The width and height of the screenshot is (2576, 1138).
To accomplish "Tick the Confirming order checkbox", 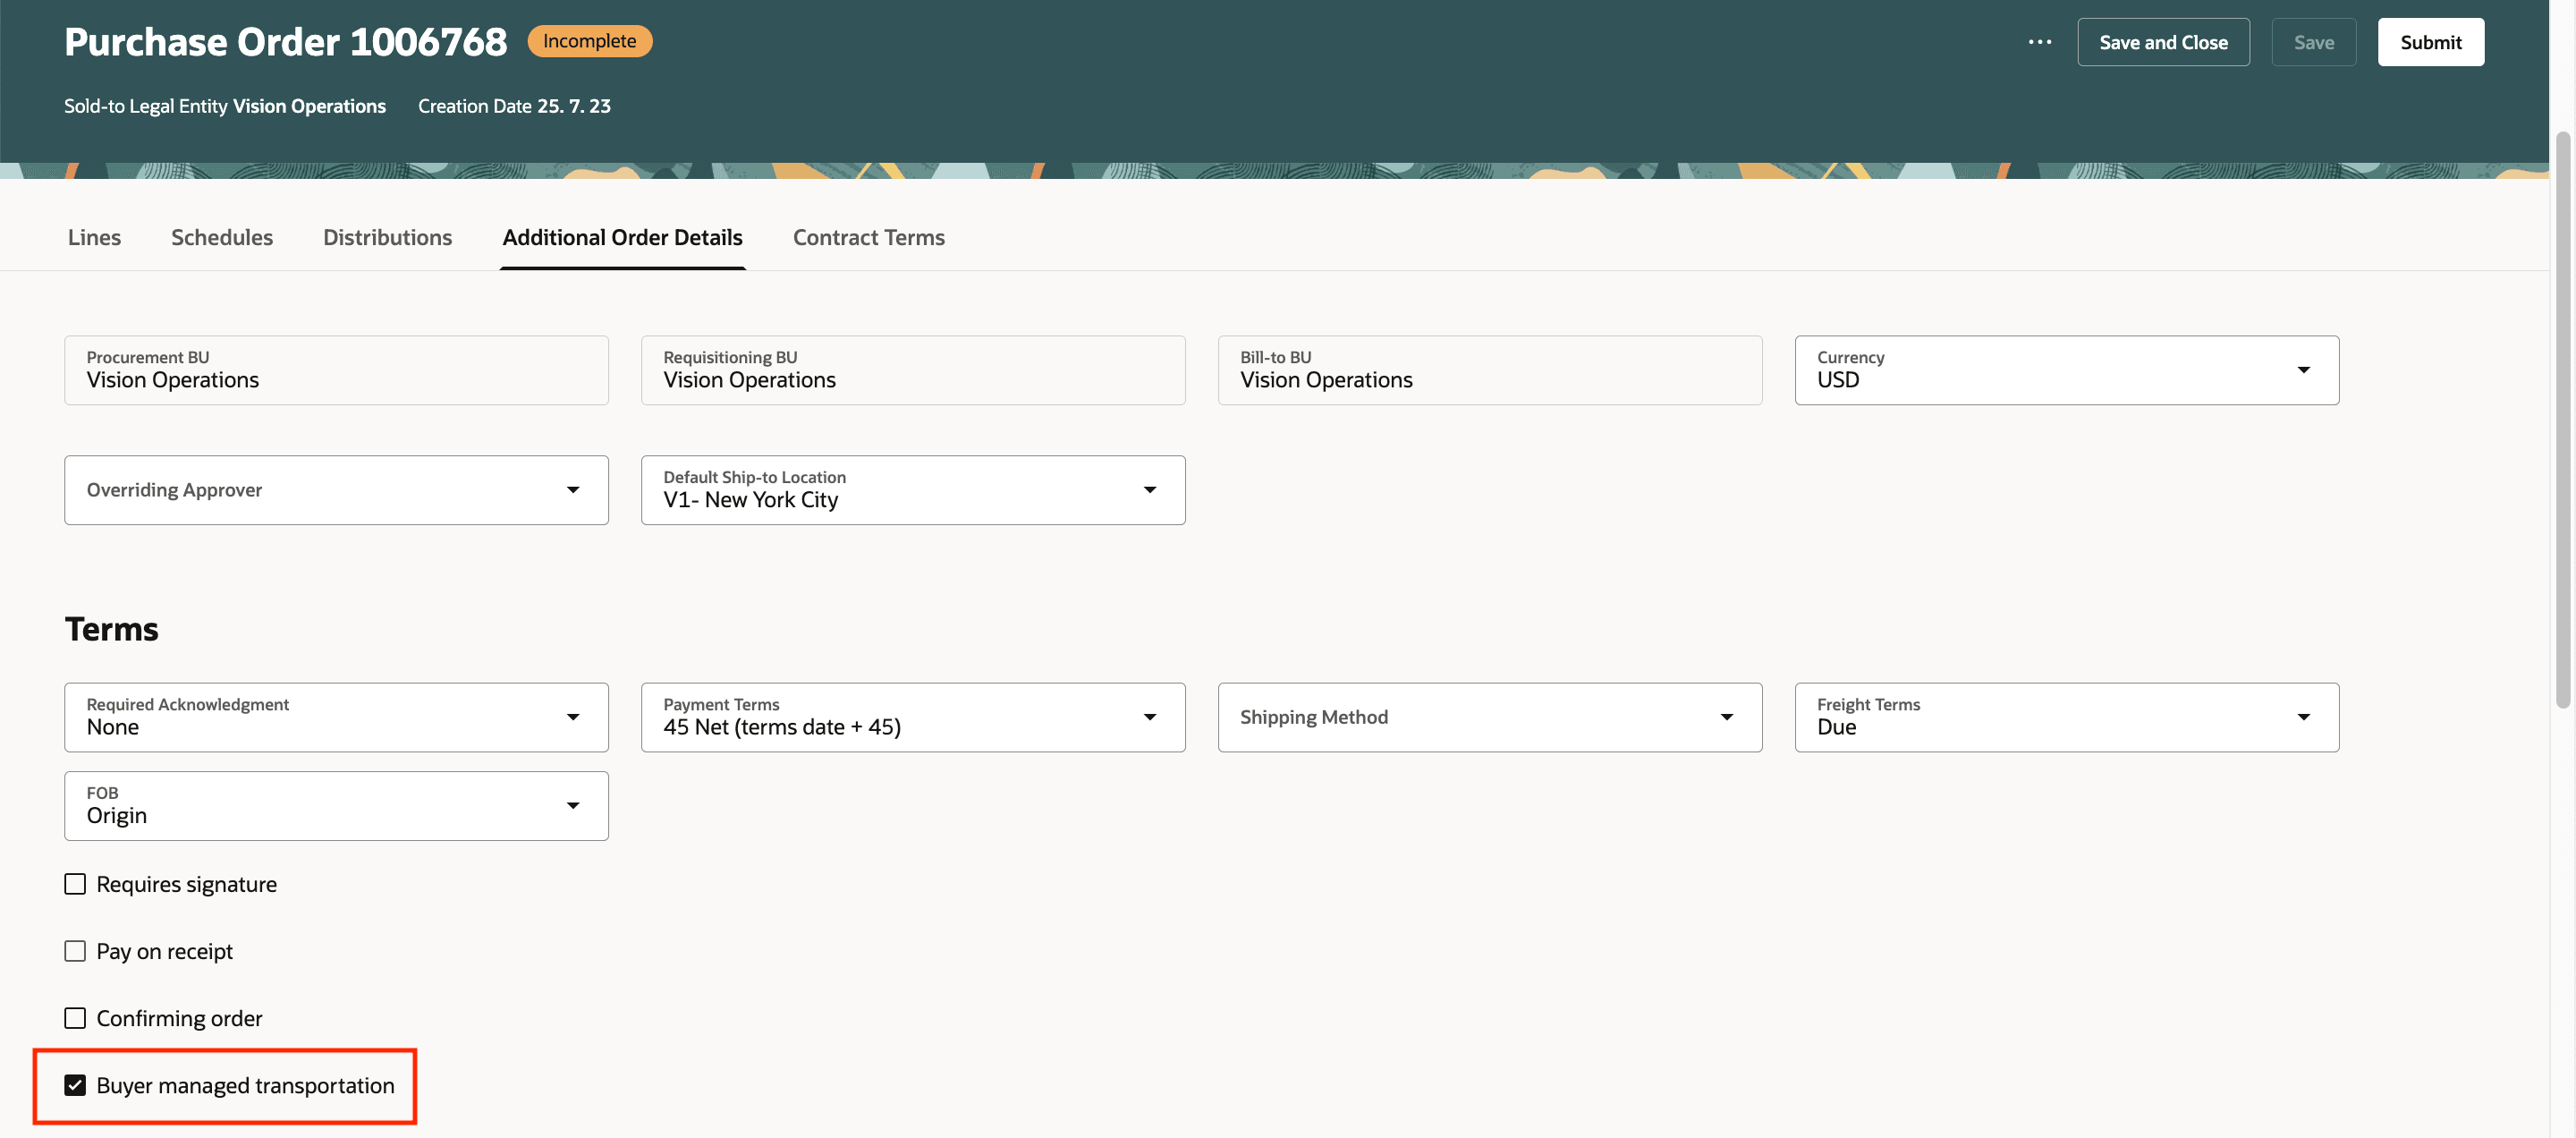I will click(75, 1018).
